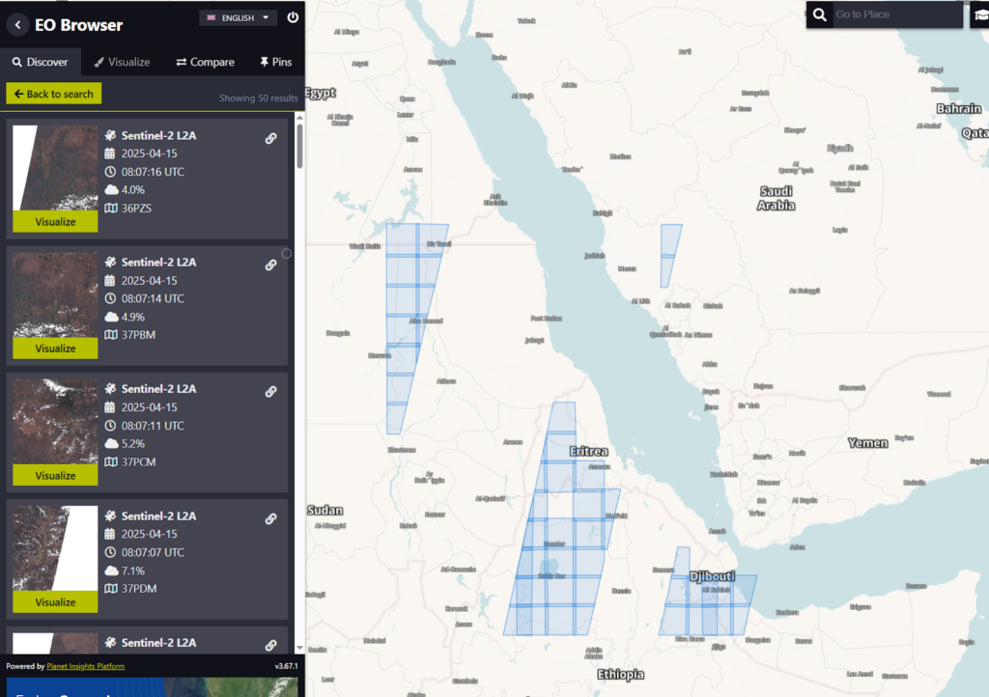The image size is (989, 697).
Task: Select the 37PDM preview thumbnail
Action: coord(55,548)
